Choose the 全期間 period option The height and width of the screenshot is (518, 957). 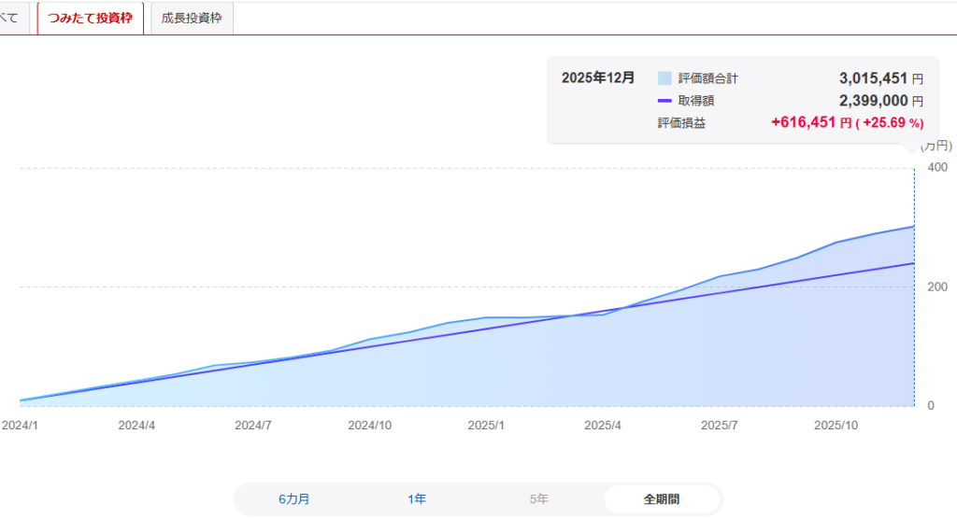(662, 499)
